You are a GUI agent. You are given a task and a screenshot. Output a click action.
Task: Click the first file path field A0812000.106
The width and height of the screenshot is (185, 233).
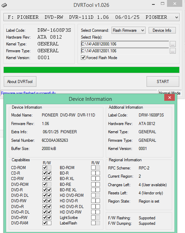coord(125,44)
